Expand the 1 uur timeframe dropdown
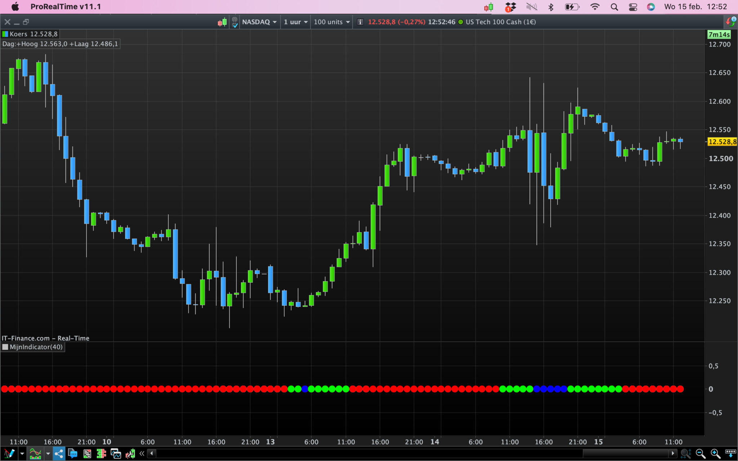Image resolution: width=738 pixels, height=461 pixels. pos(295,22)
